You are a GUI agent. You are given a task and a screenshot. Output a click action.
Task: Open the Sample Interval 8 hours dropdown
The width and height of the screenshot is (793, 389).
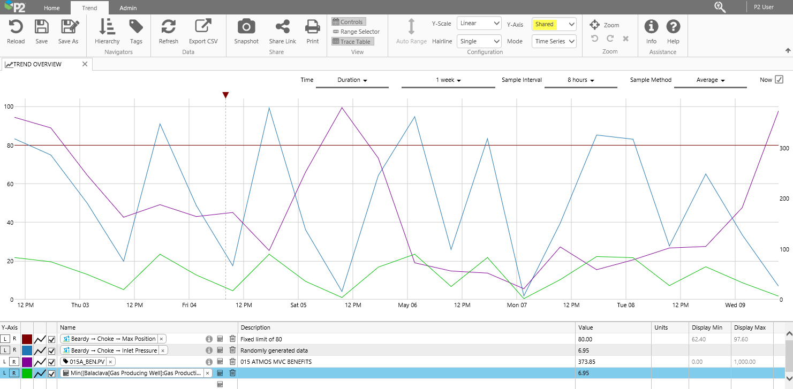580,80
